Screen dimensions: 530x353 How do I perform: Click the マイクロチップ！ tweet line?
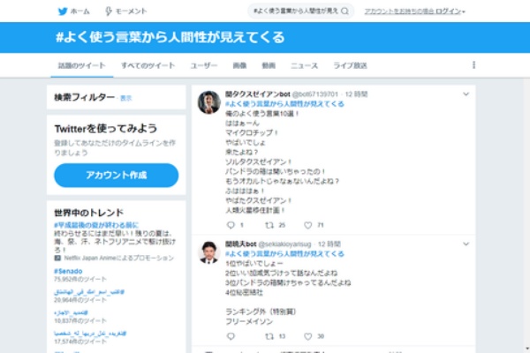coord(252,132)
